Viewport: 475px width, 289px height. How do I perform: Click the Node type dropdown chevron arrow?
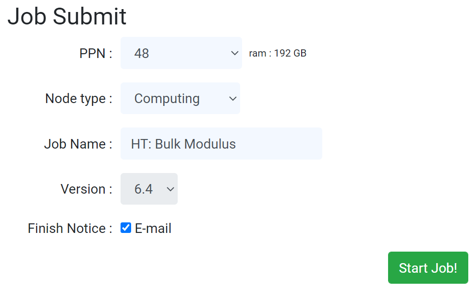coord(232,99)
